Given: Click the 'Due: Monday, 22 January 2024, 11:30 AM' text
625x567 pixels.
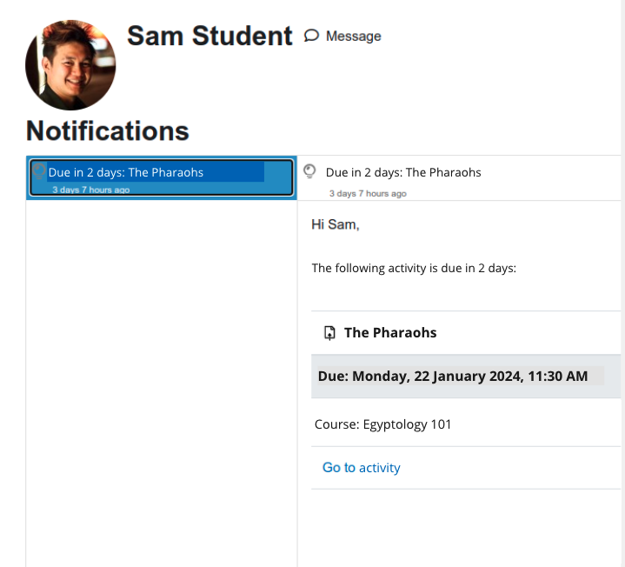Looking at the screenshot, I should [453, 376].
